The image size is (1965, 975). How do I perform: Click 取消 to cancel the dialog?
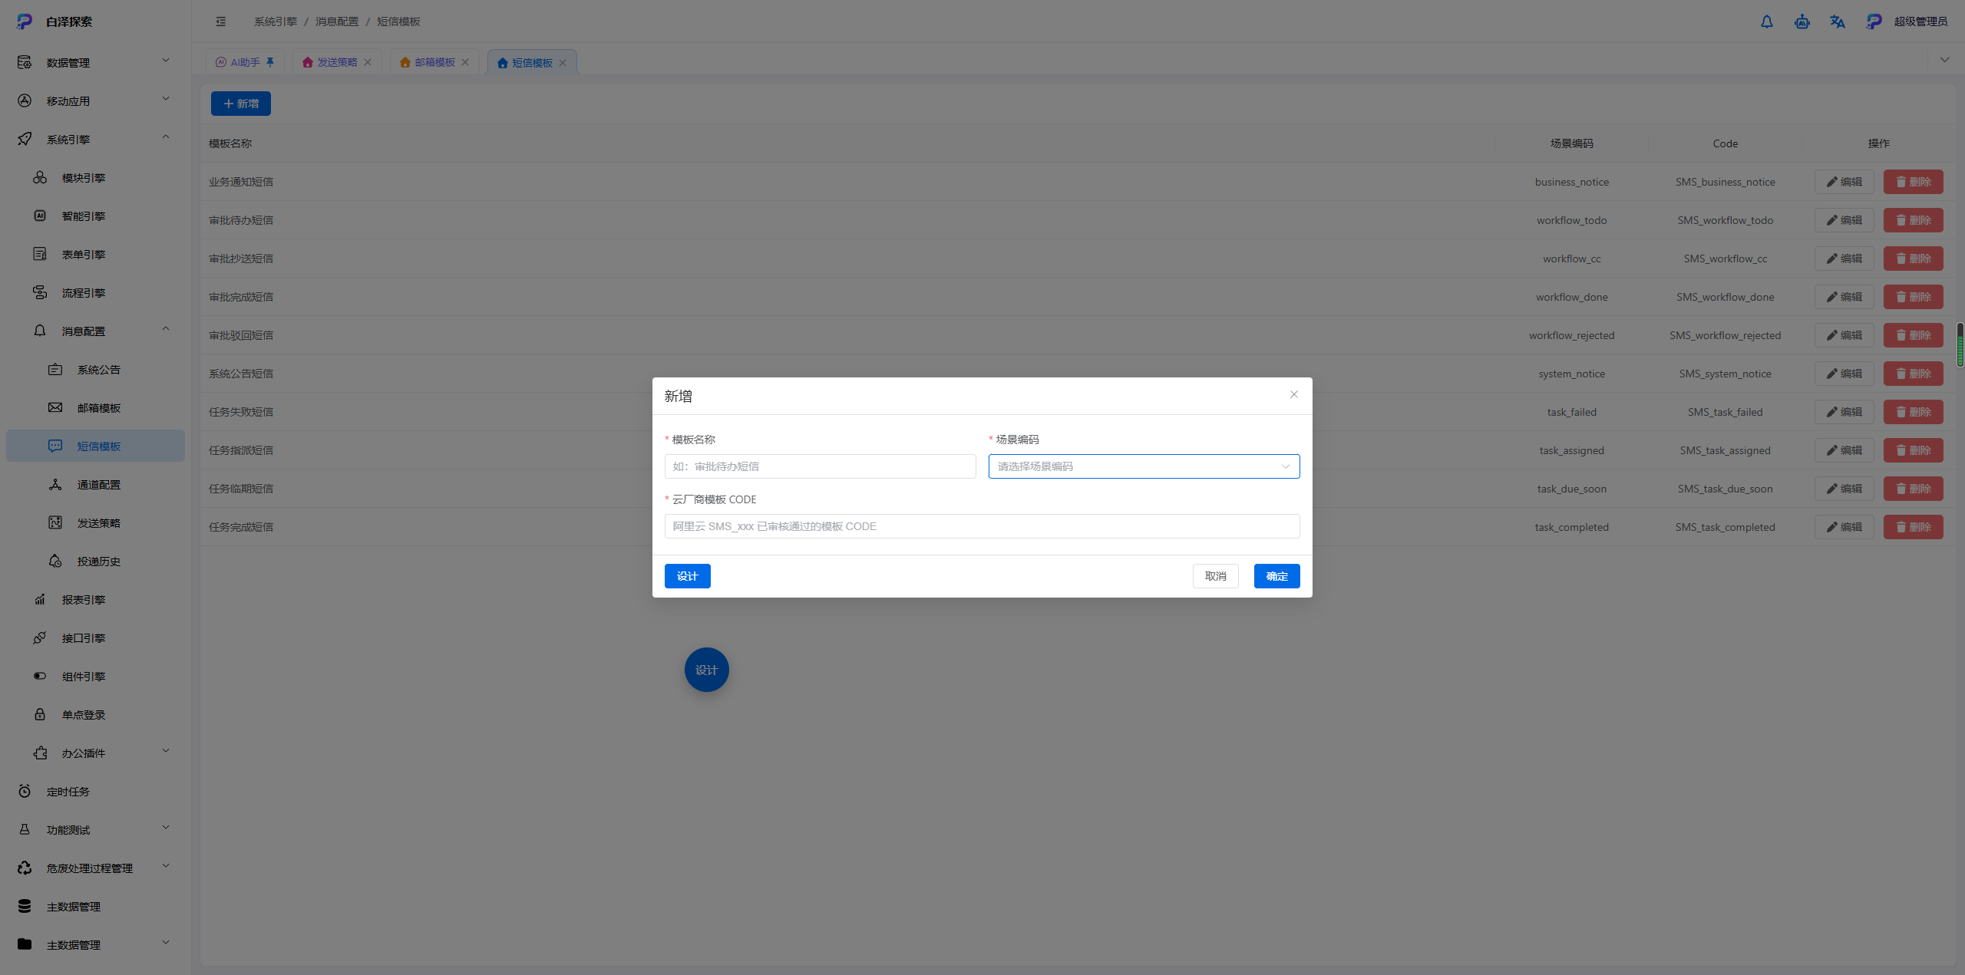pyautogui.click(x=1216, y=576)
